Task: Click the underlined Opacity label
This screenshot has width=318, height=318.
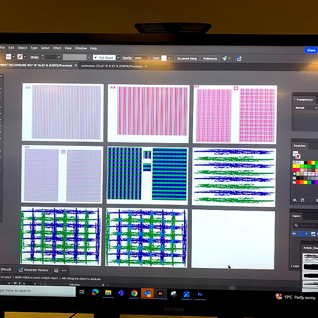Action: click(x=127, y=58)
